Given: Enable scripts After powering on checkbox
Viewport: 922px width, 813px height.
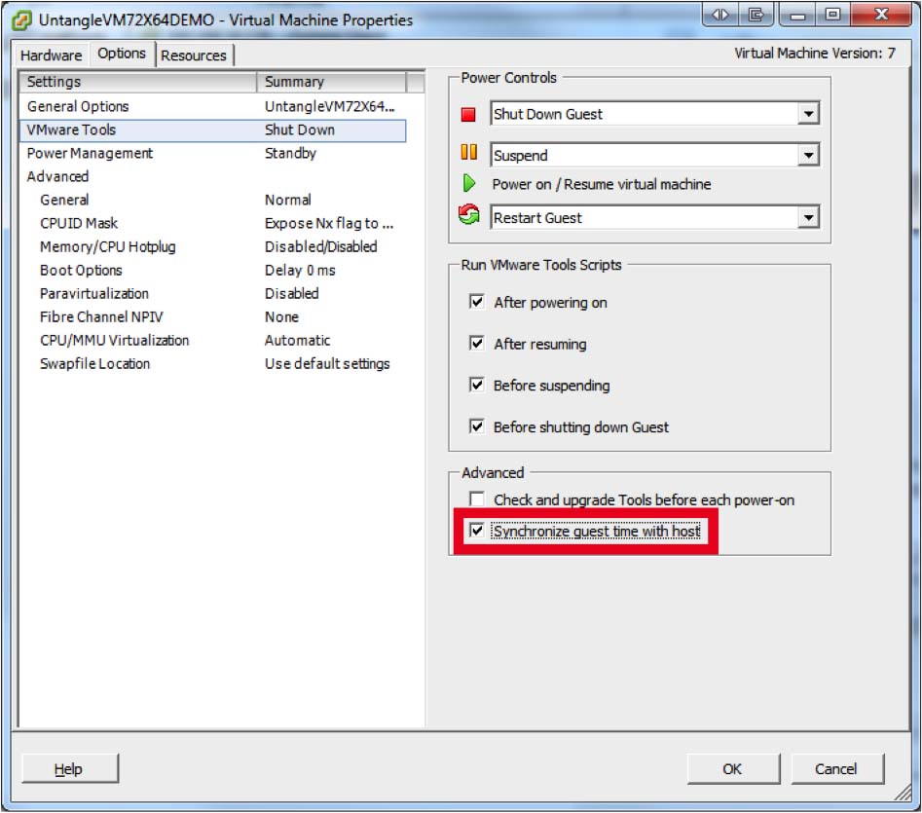Looking at the screenshot, I should coord(476,302).
